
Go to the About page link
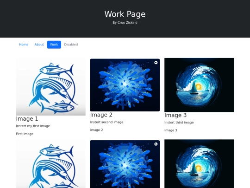pyautogui.click(x=39, y=45)
